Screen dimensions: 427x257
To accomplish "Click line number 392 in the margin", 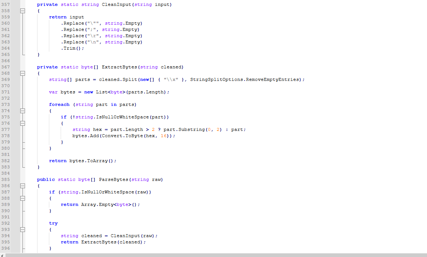I will click(x=6, y=223).
